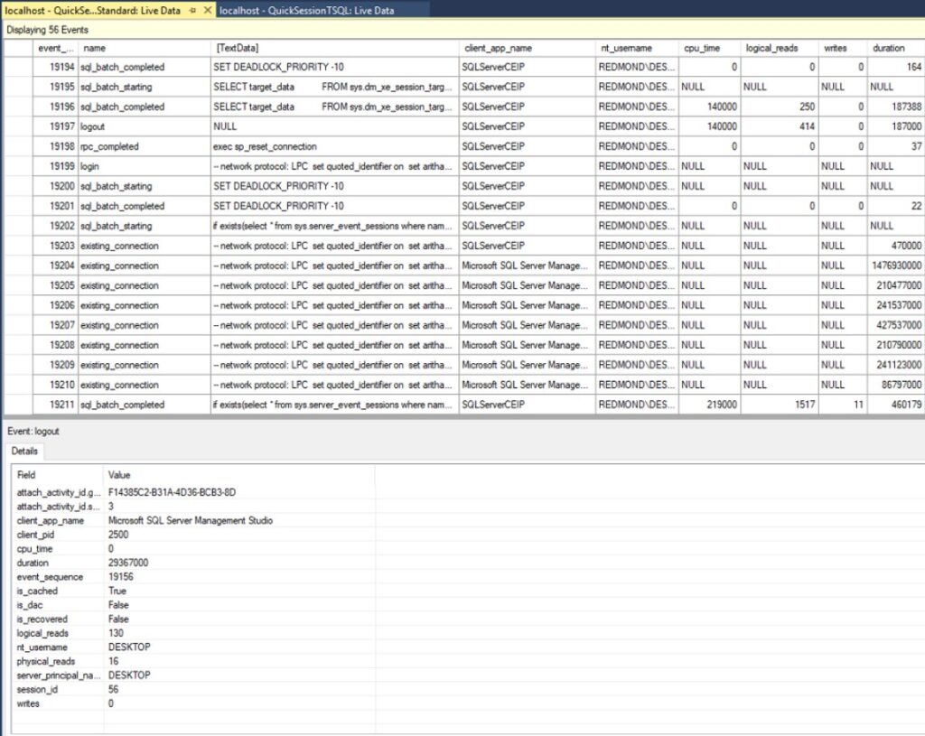Select the is_recovered detail row
This screenshot has width=925, height=736.
(193, 620)
